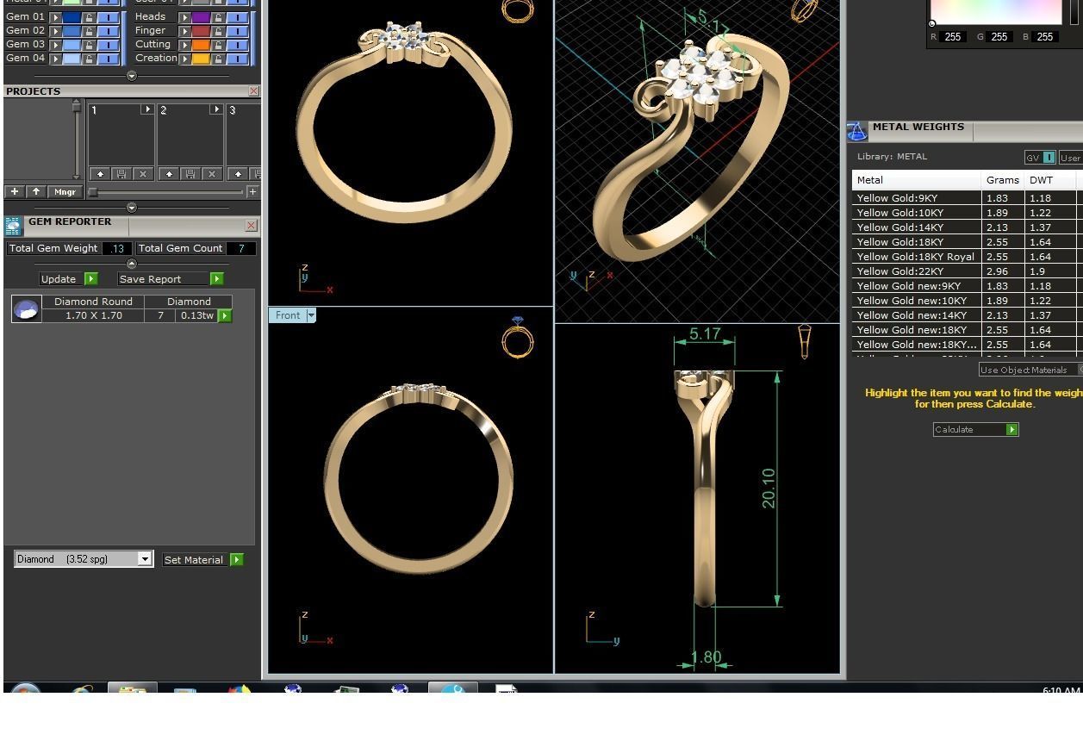Toggle the Gem 02 layer on/off switch
1083x747 pixels.
109,31
